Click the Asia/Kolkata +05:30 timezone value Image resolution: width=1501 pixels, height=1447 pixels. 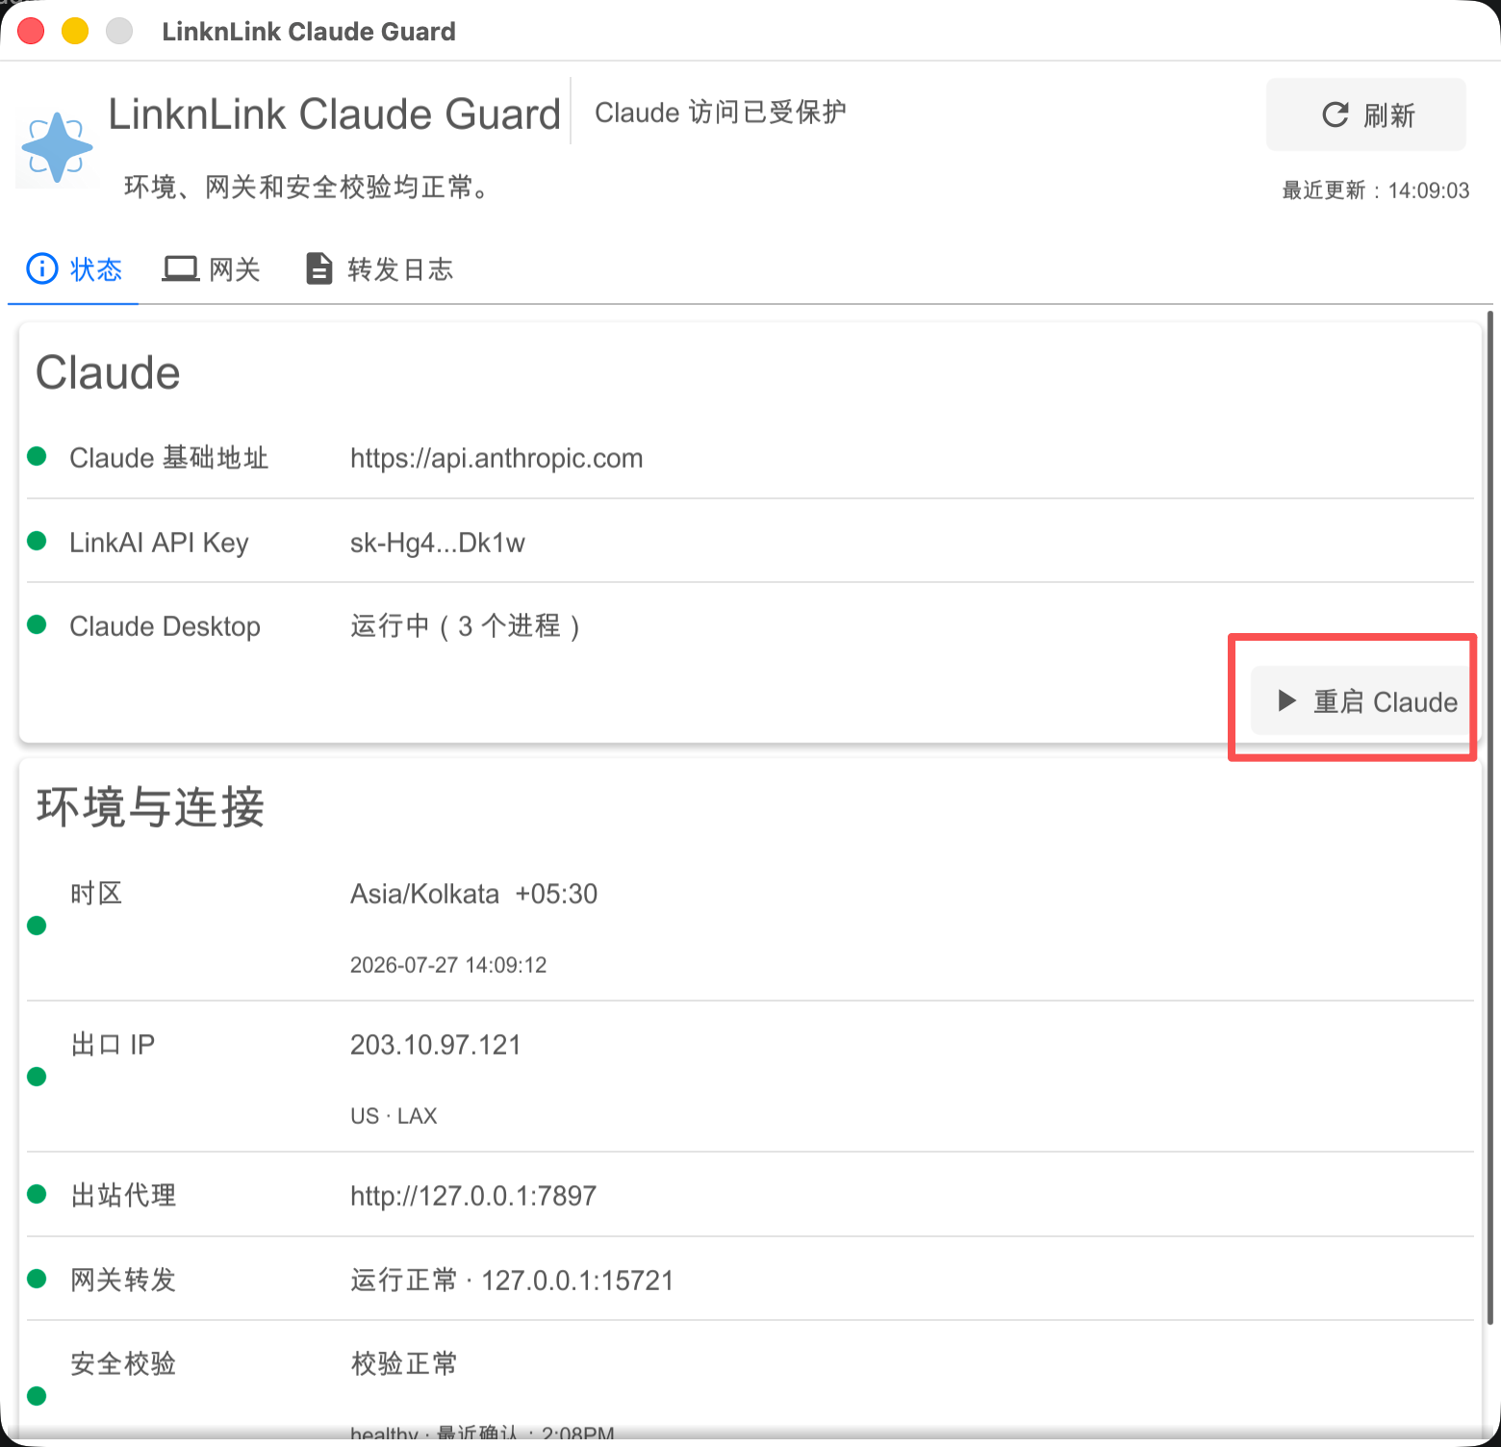(473, 894)
